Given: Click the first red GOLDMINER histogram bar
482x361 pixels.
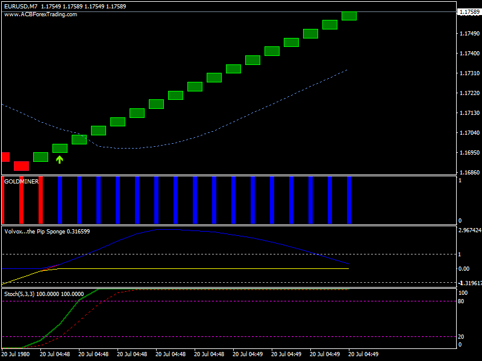Looking at the screenshot, I should tap(2, 200).
